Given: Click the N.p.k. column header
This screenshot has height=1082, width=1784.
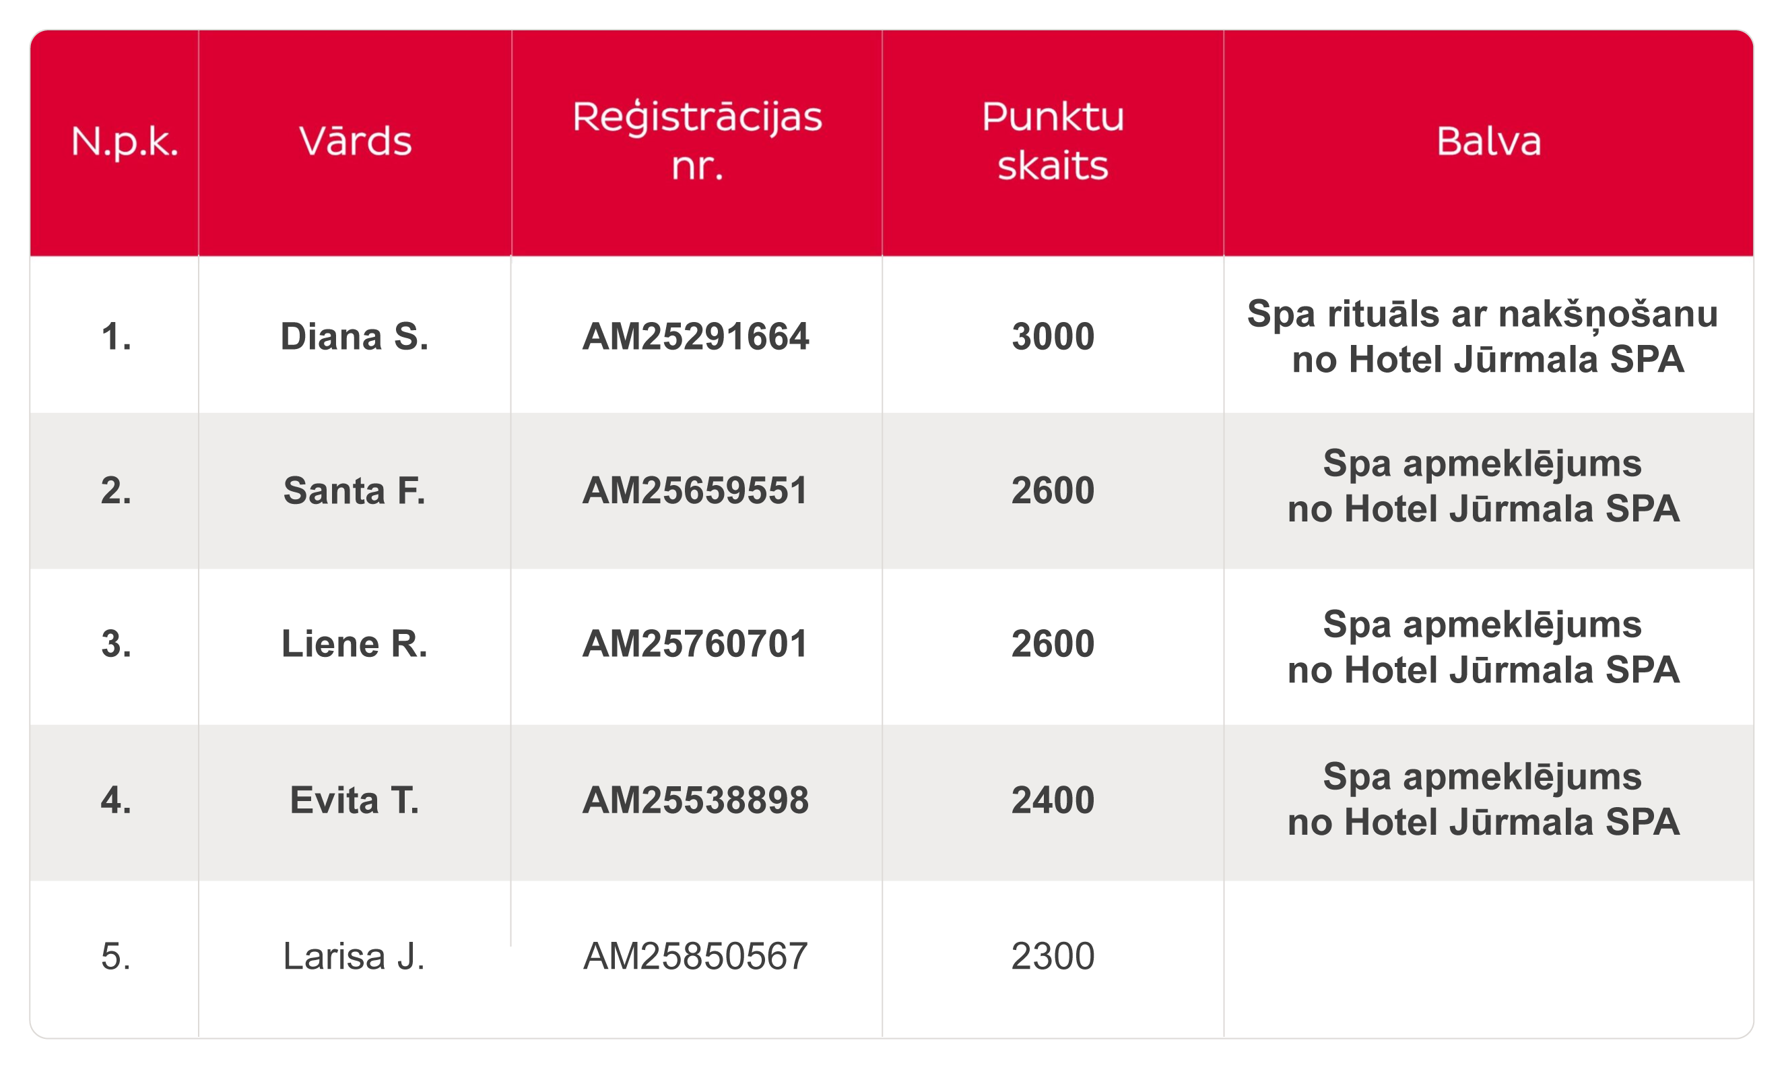Looking at the screenshot, I should (x=125, y=141).
